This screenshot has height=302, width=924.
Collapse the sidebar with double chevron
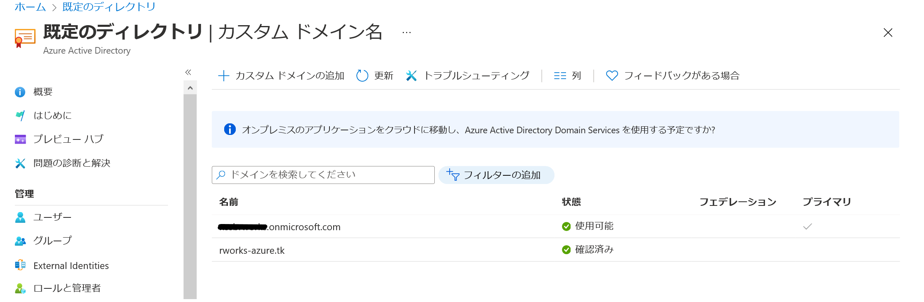click(188, 72)
